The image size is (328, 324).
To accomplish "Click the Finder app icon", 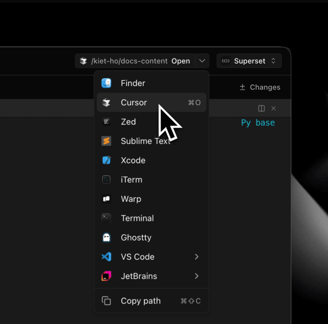I will point(106,83).
